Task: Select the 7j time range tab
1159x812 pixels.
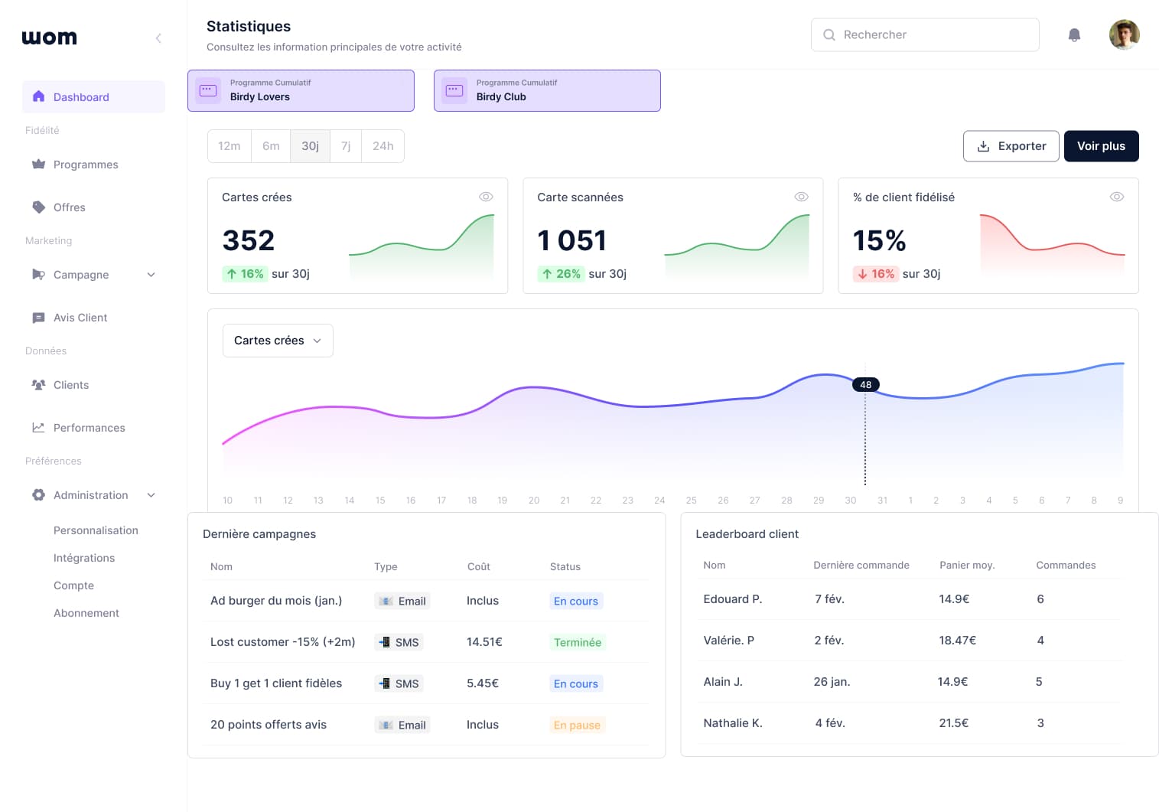Action: pyautogui.click(x=346, y=146)
